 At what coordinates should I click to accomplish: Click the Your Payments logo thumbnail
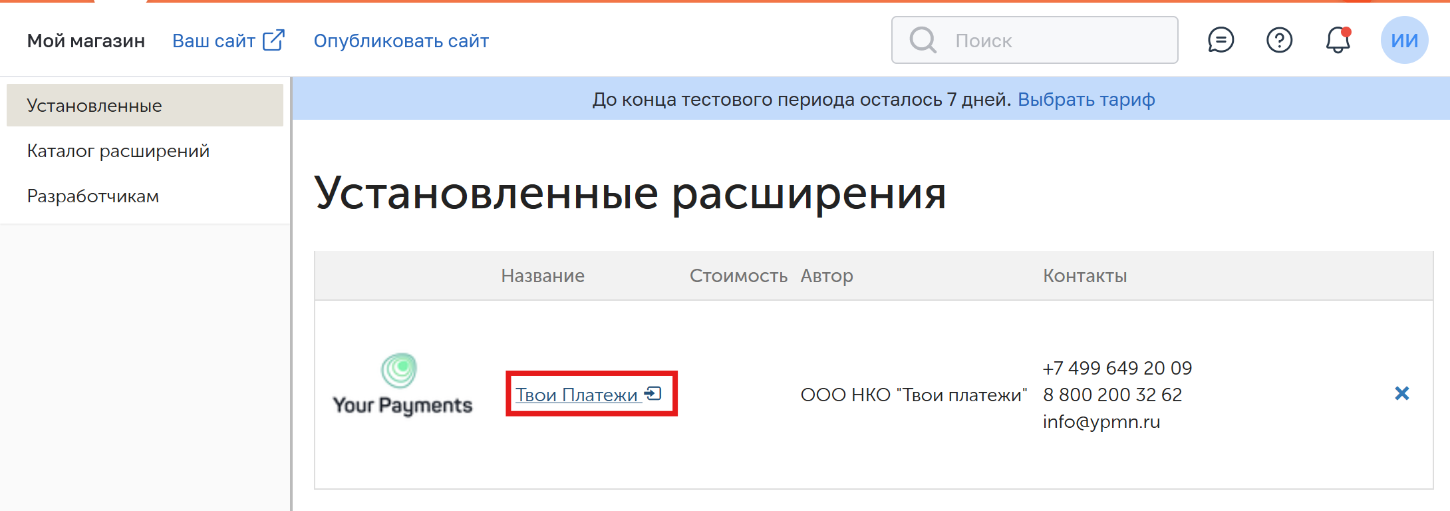point(402,385)
